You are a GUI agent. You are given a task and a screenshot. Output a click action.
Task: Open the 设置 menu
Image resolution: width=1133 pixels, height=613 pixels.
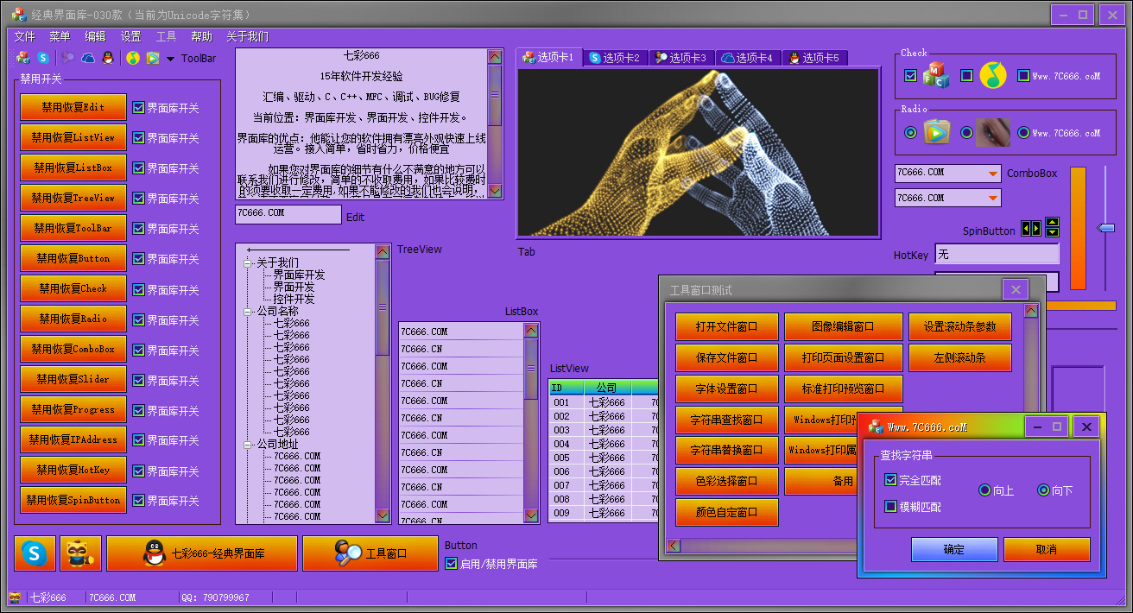pyautogui.click(x=130, y=36)
